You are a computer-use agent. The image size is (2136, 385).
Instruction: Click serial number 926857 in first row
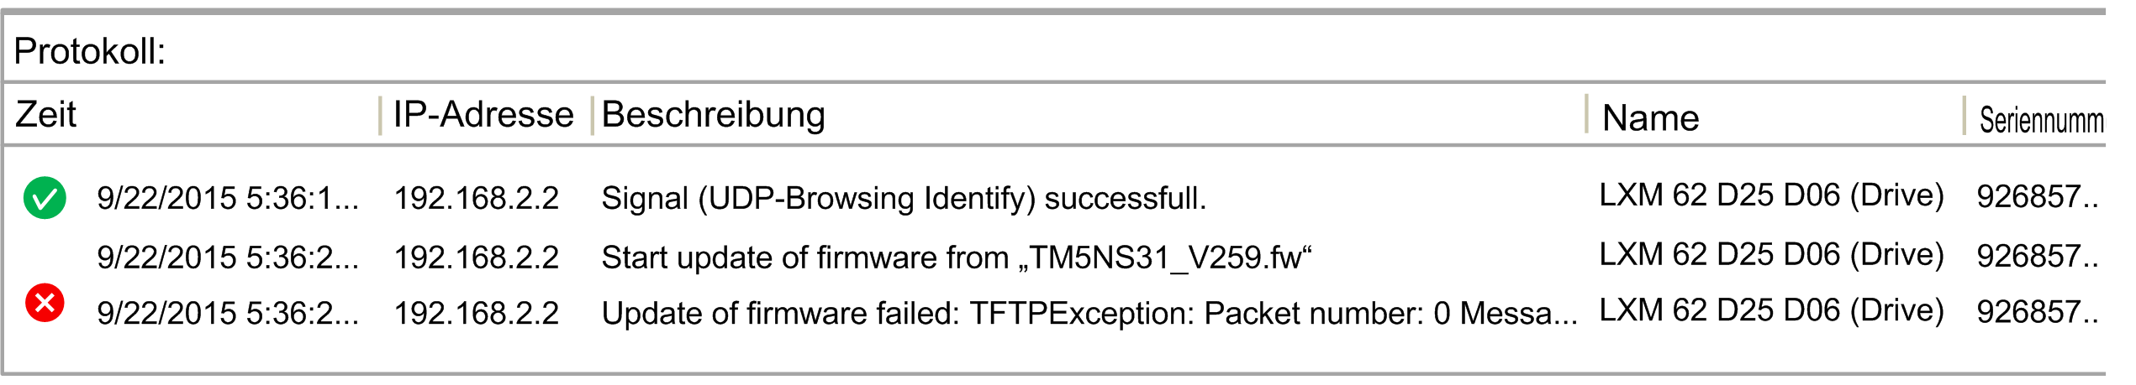2037,197
